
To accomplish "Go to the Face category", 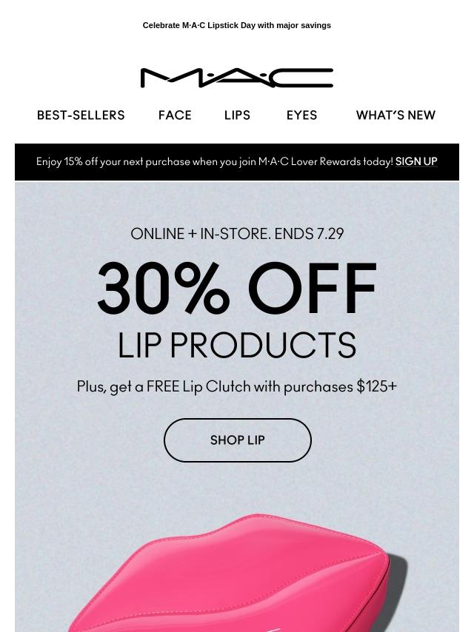I will 175,115.
